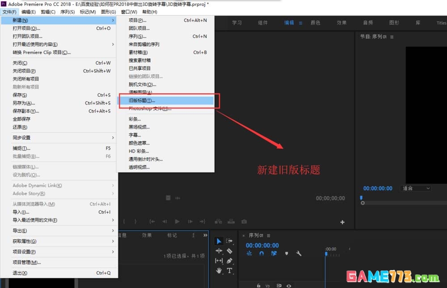Select the Hand tool

click(219, 271)
